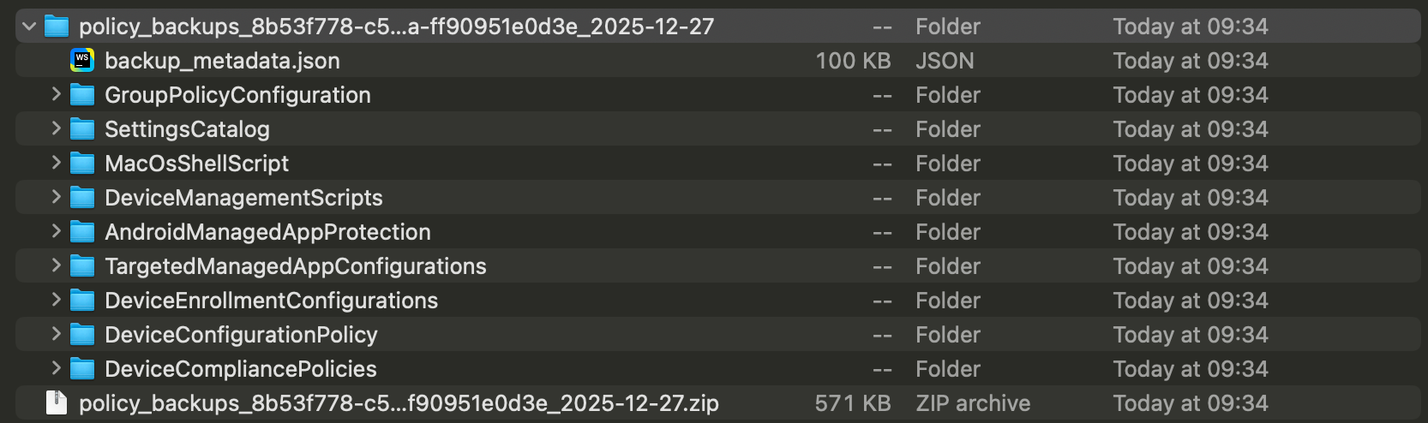Click the ZIP archive file icon

[x=57, y=402]
